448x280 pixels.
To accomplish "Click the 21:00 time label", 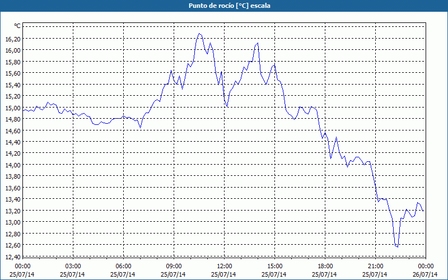I will click(375, 267).
